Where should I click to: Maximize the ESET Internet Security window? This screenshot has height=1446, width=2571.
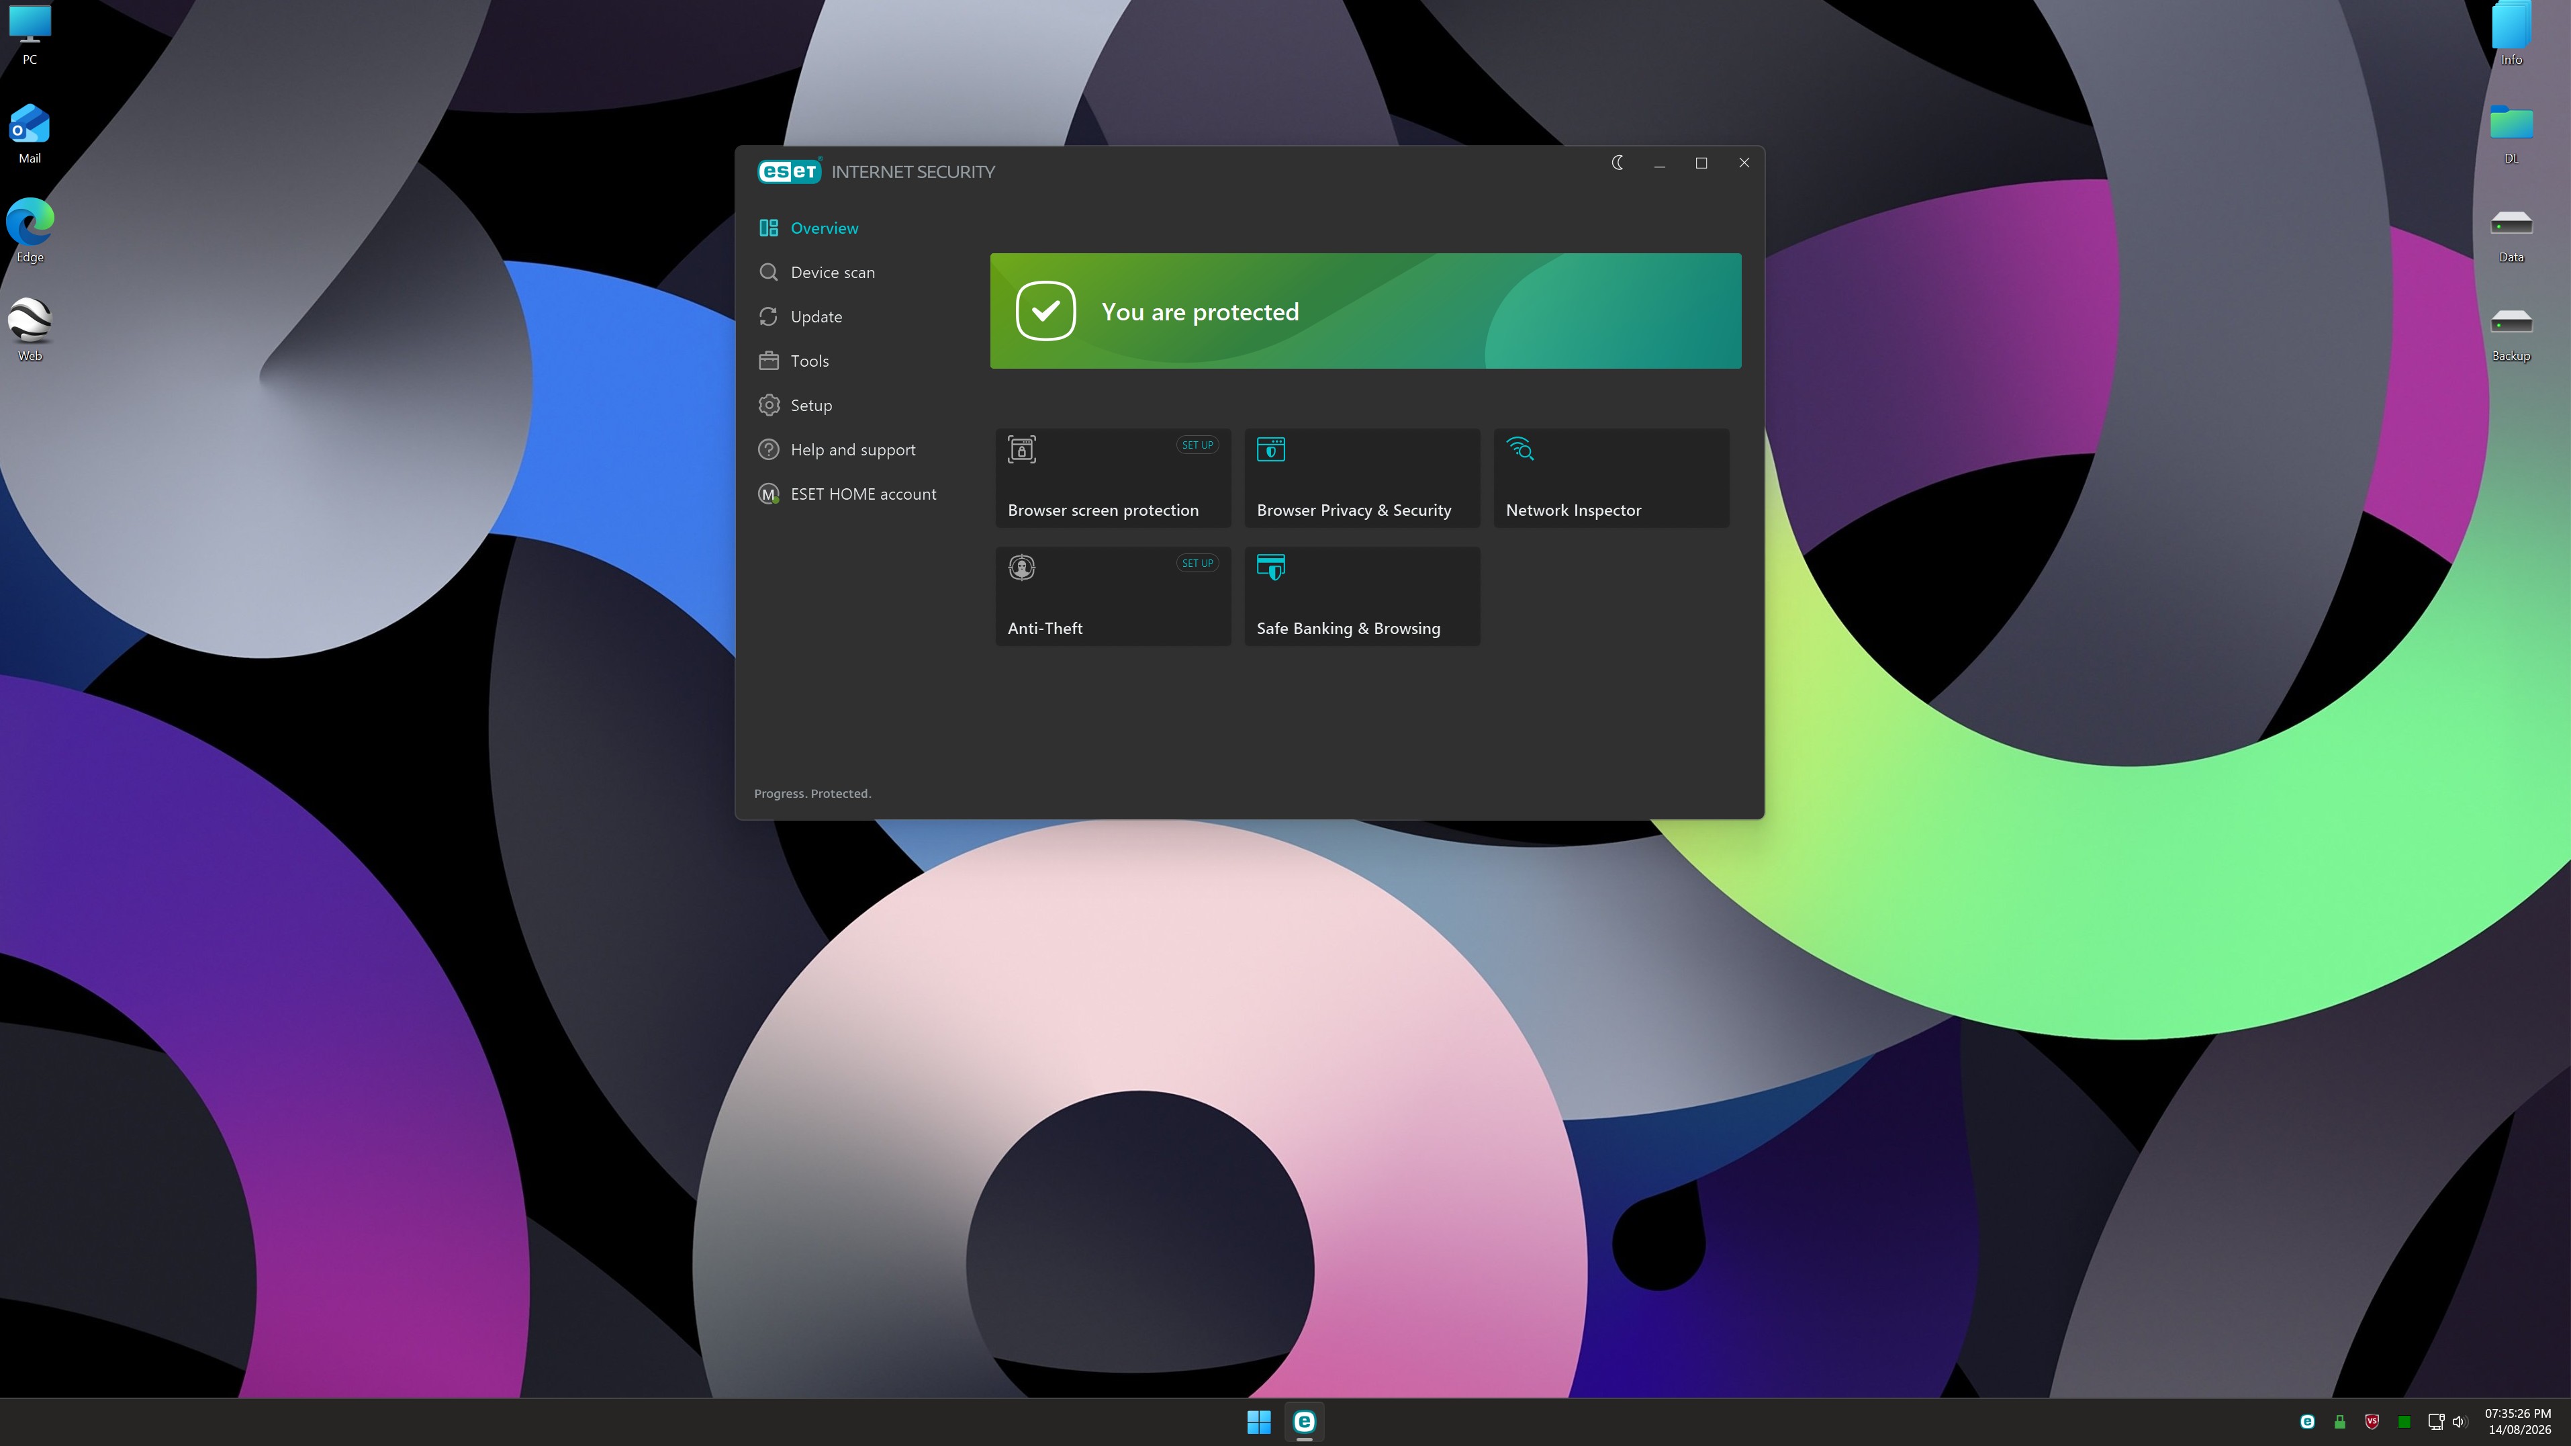pos(1701,163)
